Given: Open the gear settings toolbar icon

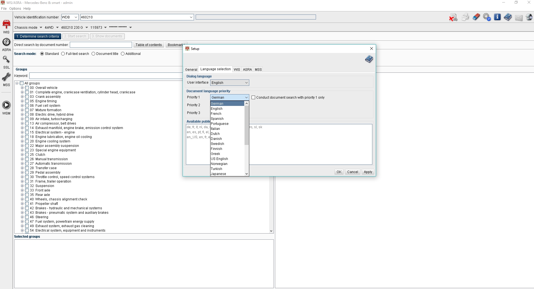Looking at the screenshot, I should [487, 17].
